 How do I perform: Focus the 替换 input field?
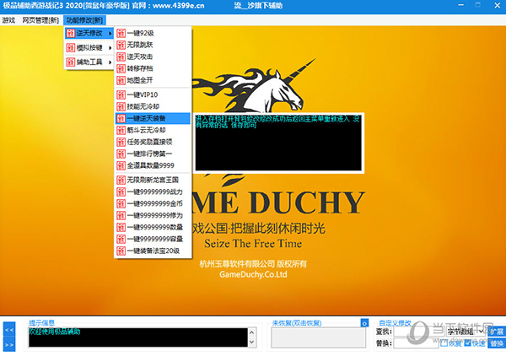[417, 343]
